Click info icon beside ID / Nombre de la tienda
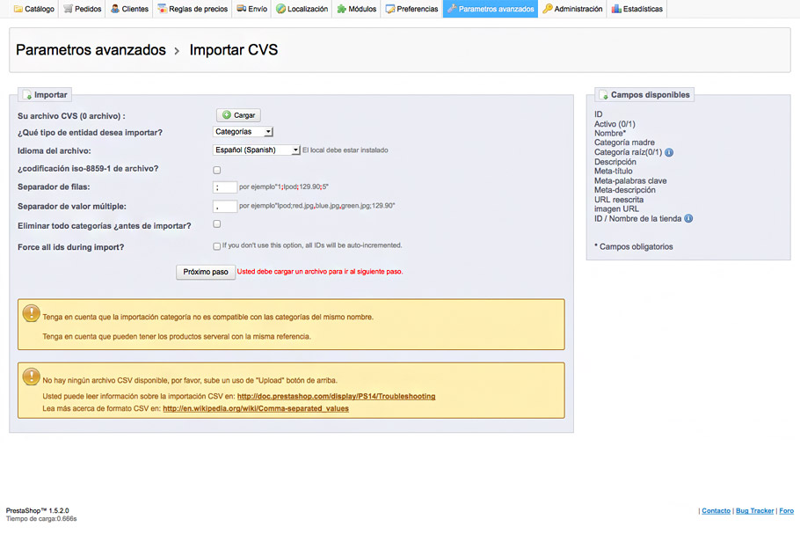The width and height of the screenshot is (800, 534). [x=688, y=218]
